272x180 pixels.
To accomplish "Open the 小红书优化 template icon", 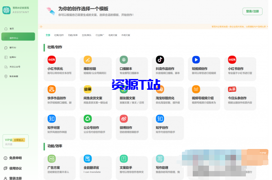I will pyautogui.click(x=51, y=60).
